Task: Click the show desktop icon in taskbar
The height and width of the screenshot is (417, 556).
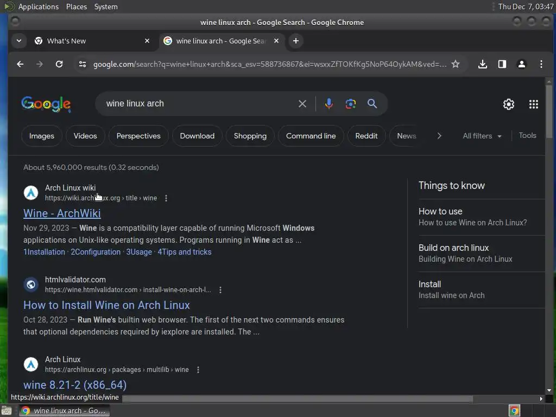Action: [x=7, y=410]
